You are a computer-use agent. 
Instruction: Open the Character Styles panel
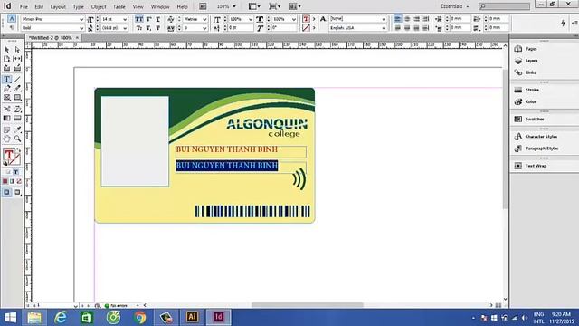[x=541, y=137]
